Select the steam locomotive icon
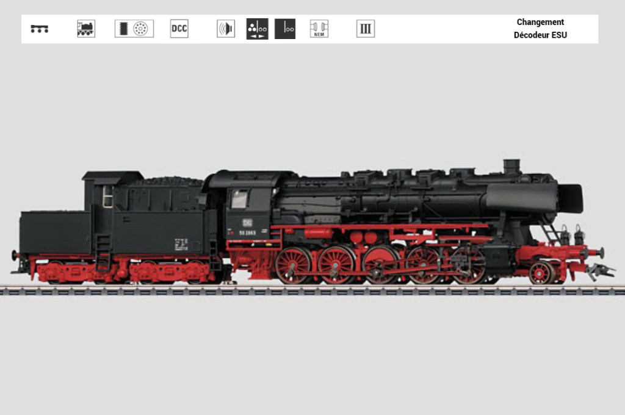Image resolution: width=625 pixels, height=415 pixels. [x=86, y=29]
